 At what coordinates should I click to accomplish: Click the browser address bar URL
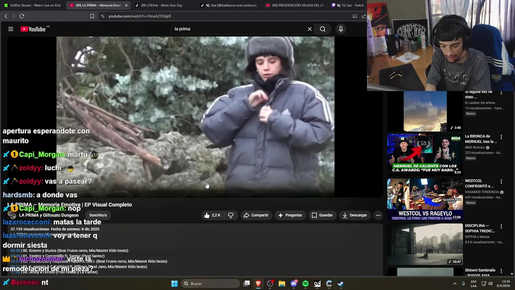point(140,16)
